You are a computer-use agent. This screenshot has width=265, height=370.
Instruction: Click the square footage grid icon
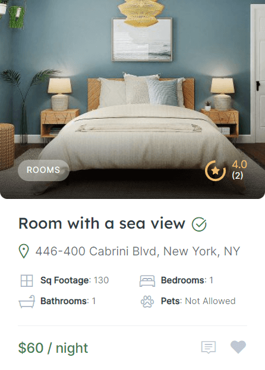click(x=27, y=280)
